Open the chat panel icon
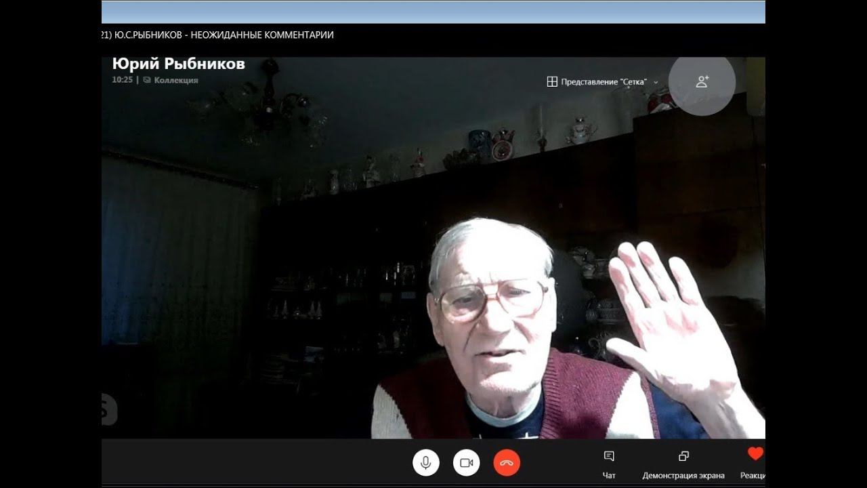 609,456
